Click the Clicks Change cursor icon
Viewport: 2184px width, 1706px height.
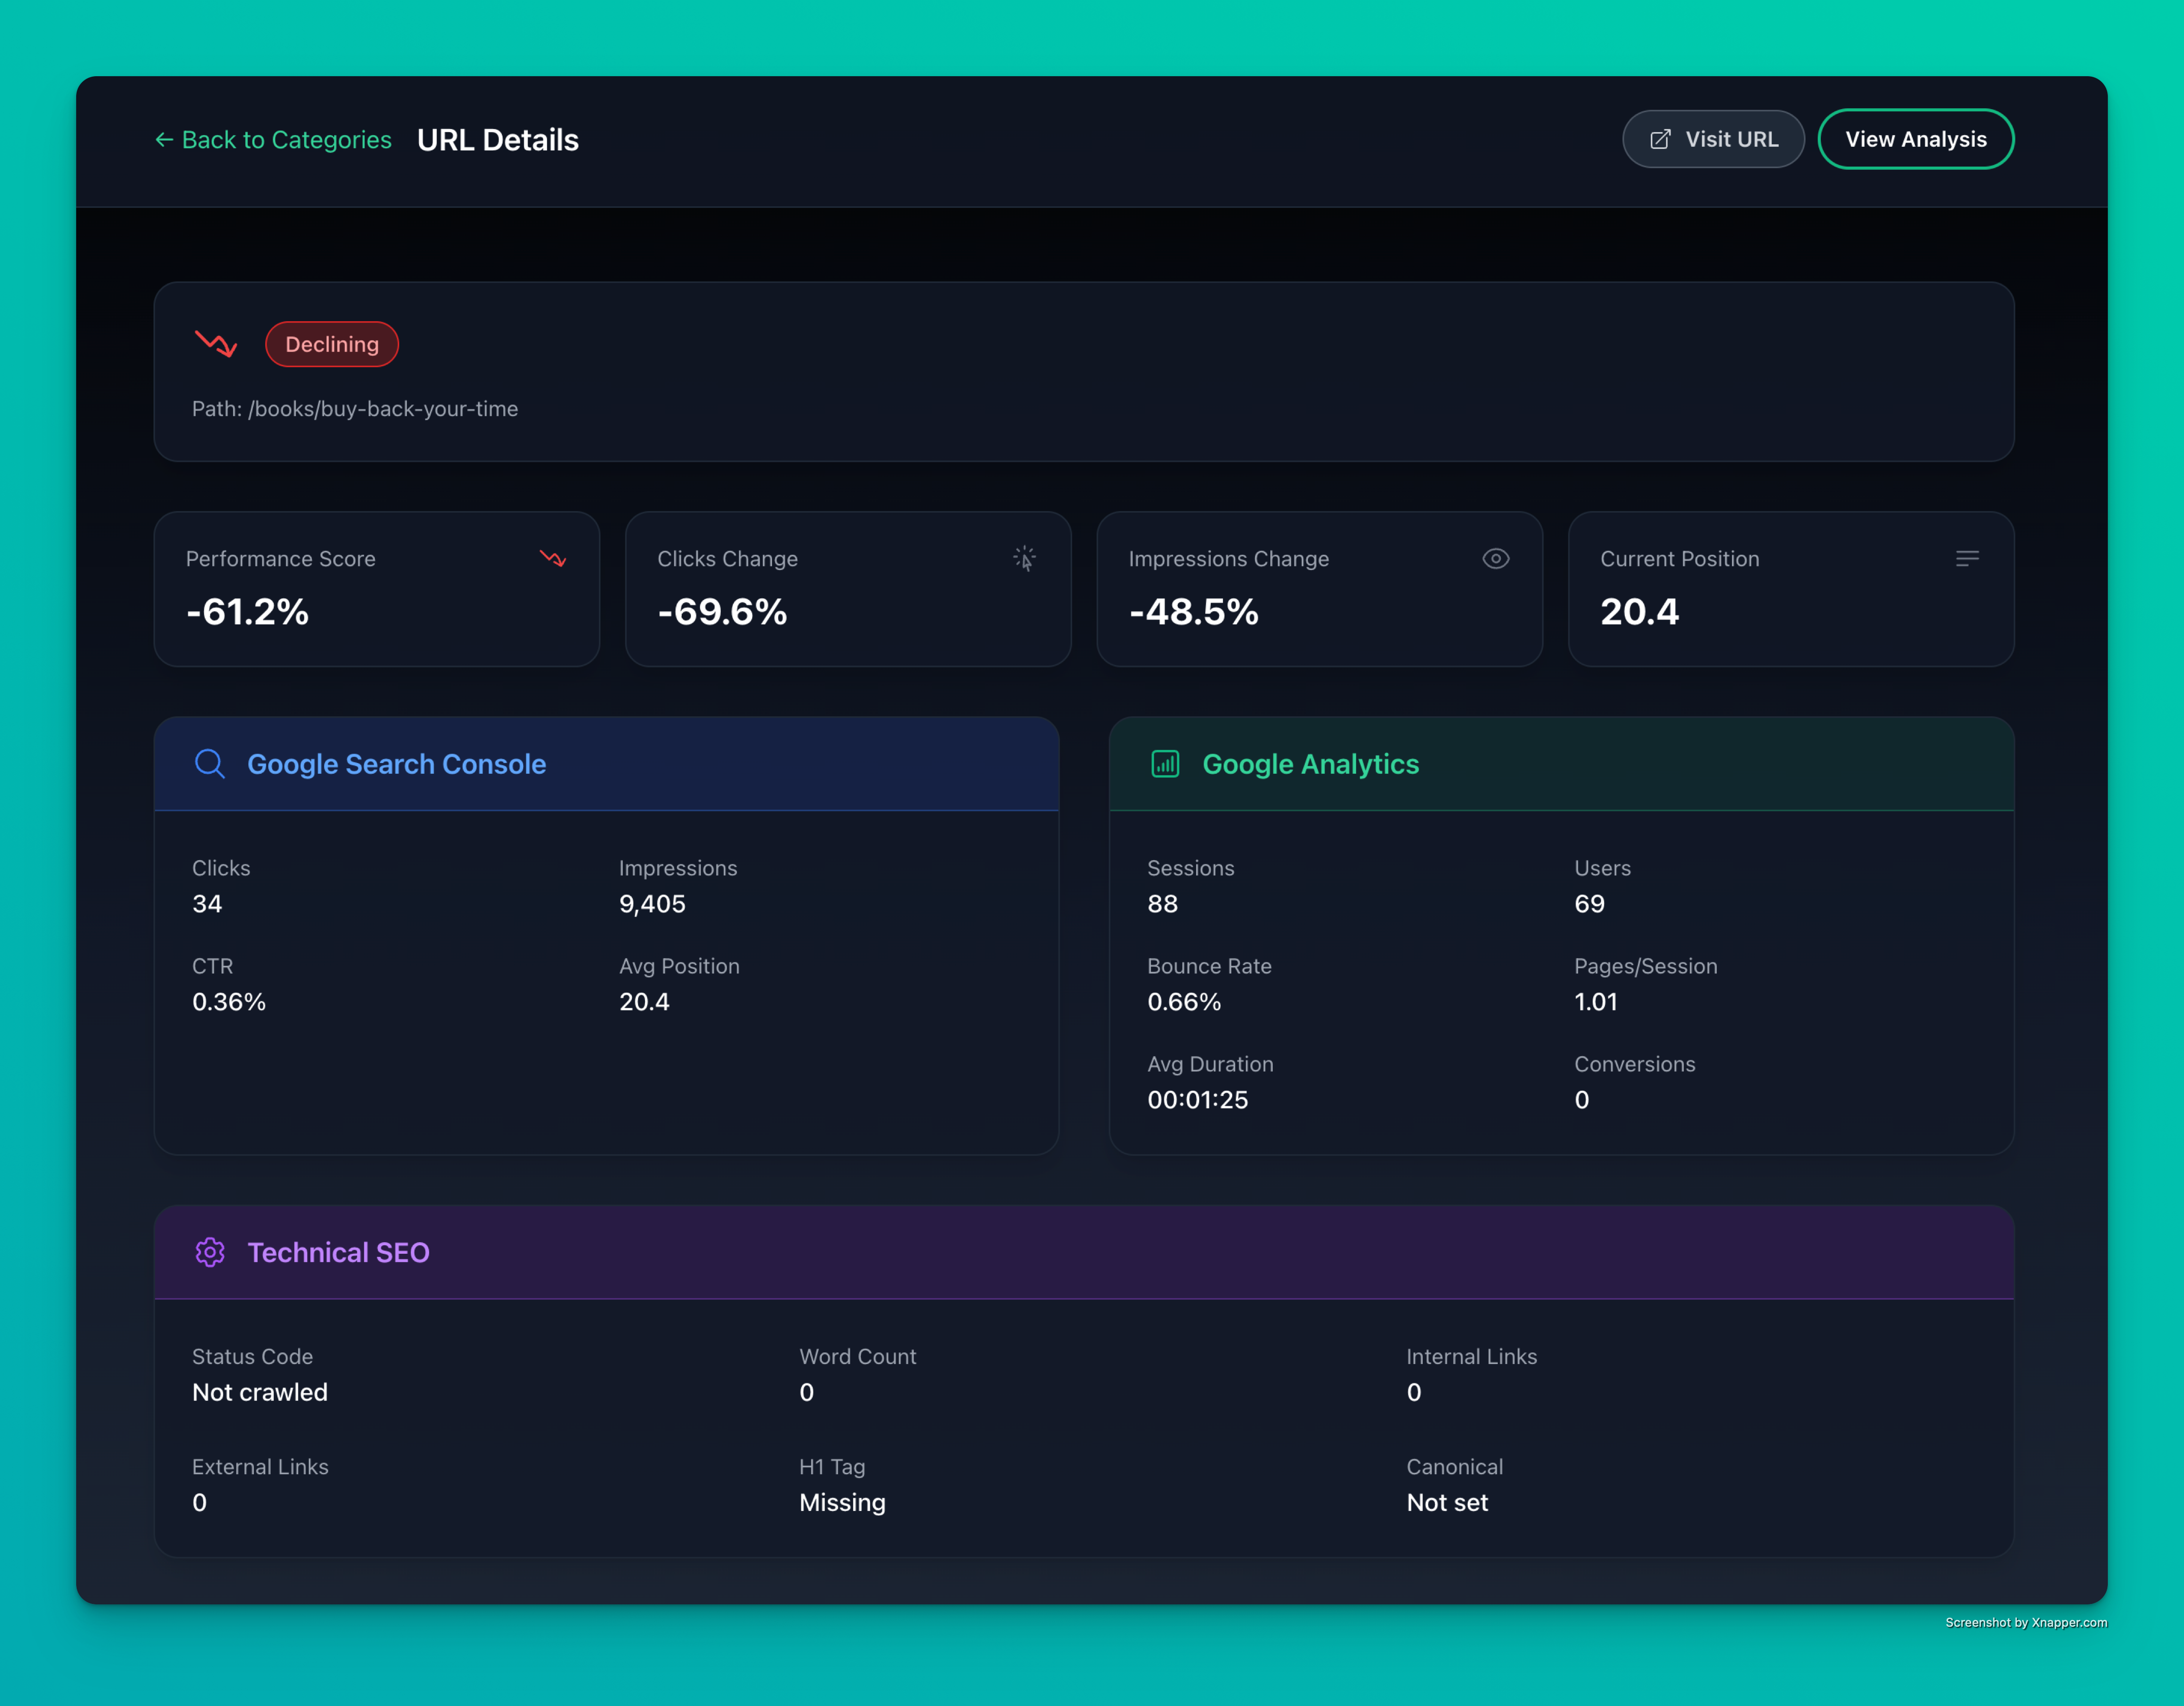[x=1024, y=558]
